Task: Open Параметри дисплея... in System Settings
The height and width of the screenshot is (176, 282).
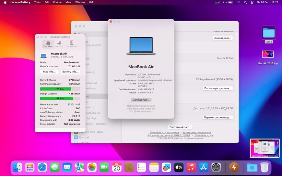Action: tap(218, 88)
